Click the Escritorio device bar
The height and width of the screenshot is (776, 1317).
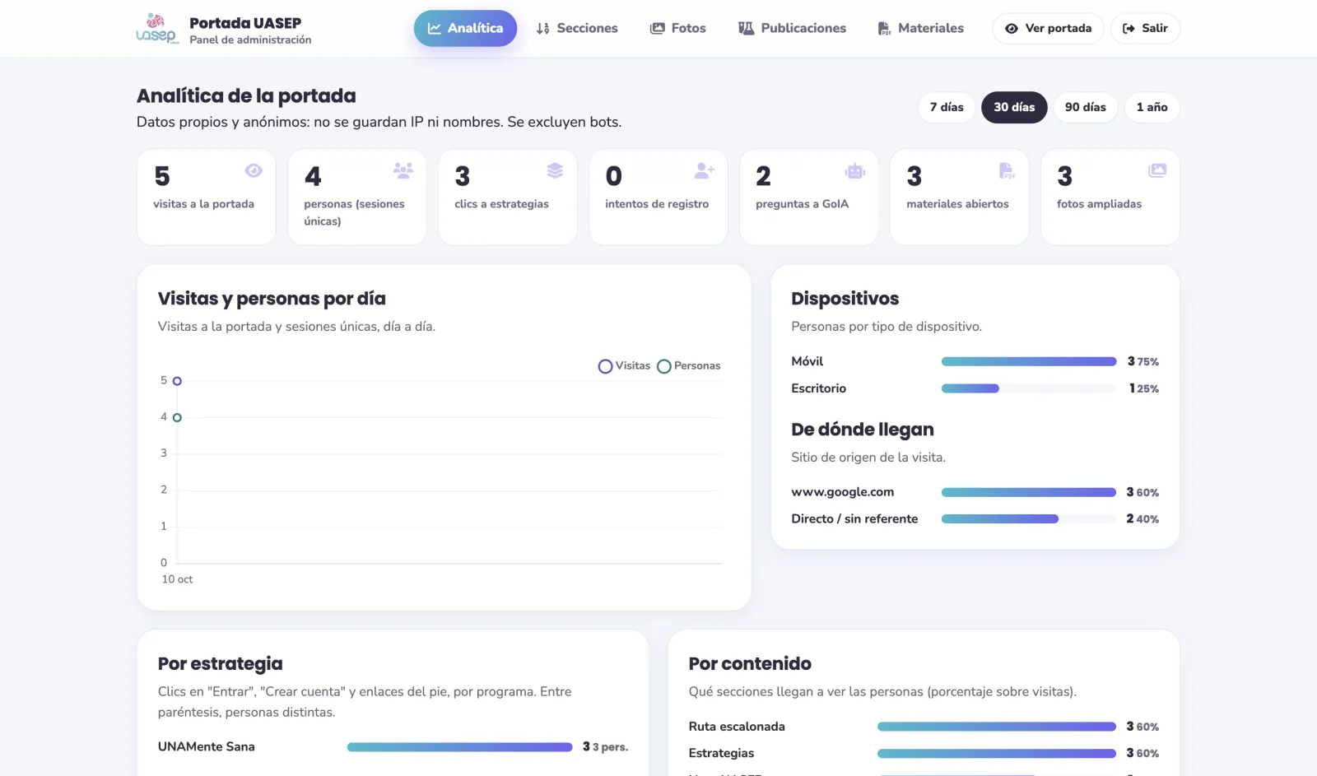coord(1029,388)
